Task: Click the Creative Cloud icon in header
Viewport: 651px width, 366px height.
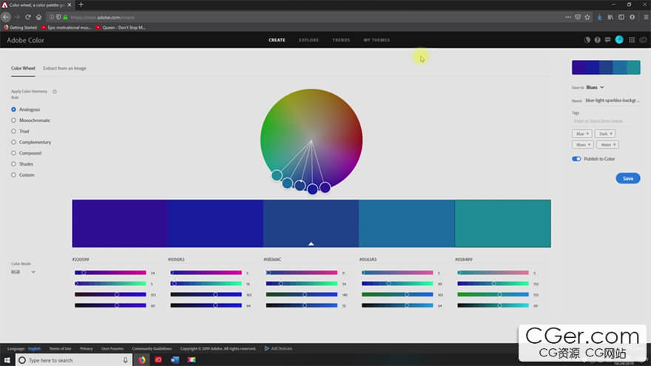Action: 643,40
